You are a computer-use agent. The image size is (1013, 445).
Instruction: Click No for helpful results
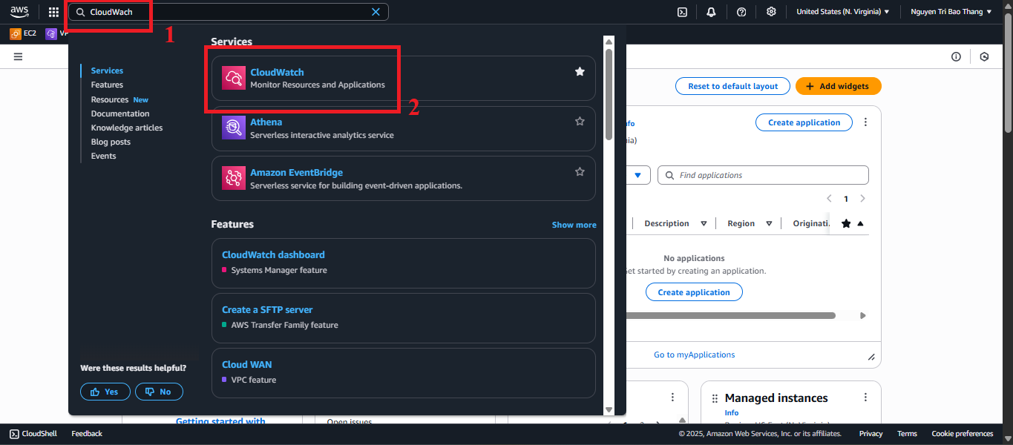[x=159, y=392]
